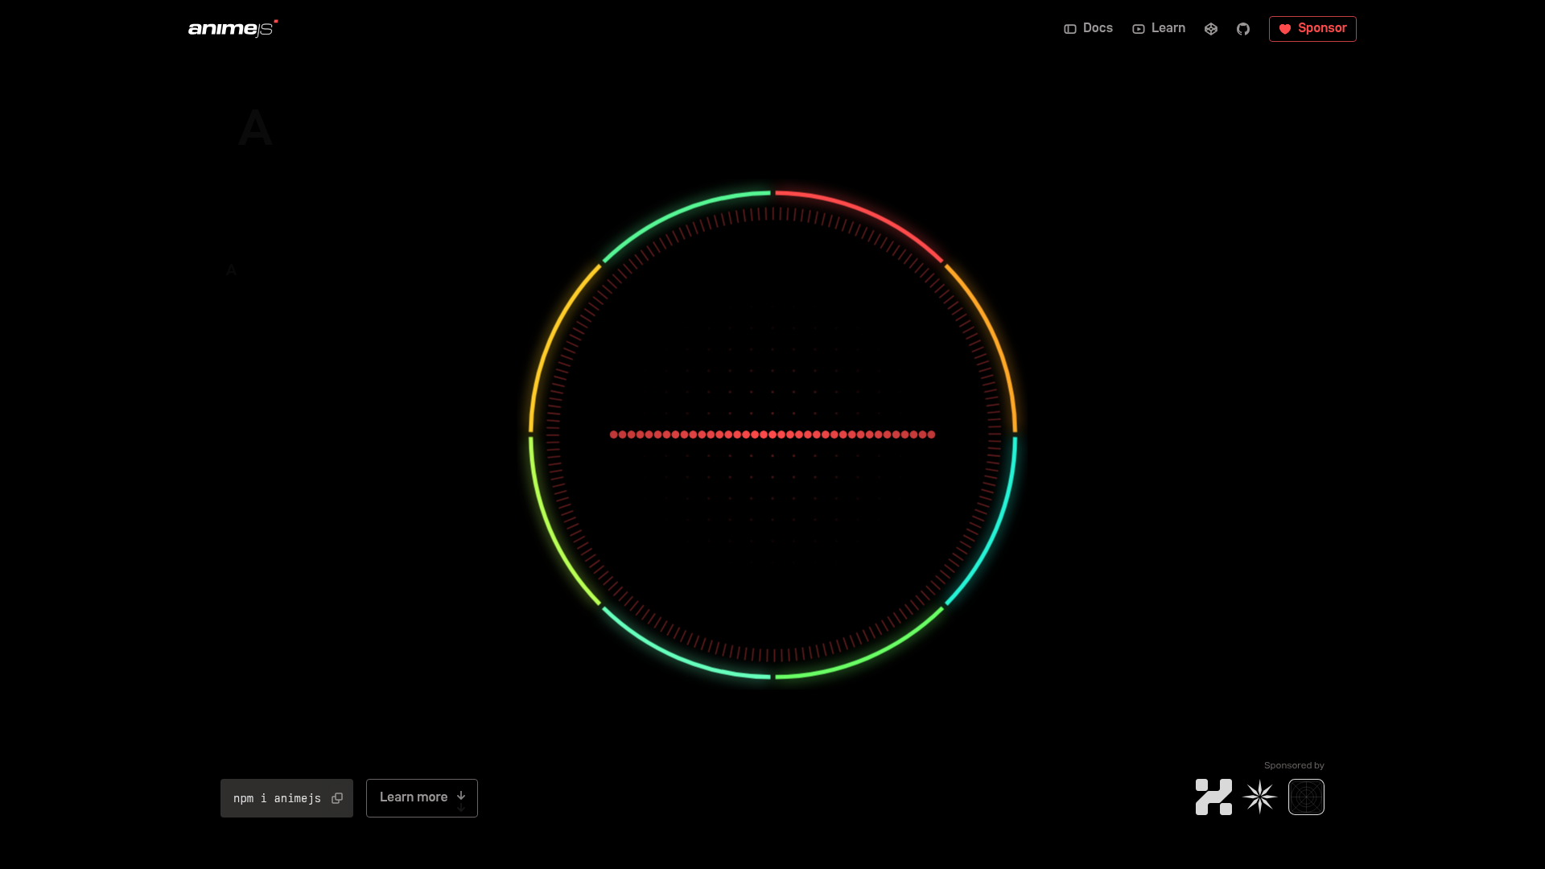The image size is (1545, 869).
Task: Click the row of red dots in the circle
Action: 771,434
